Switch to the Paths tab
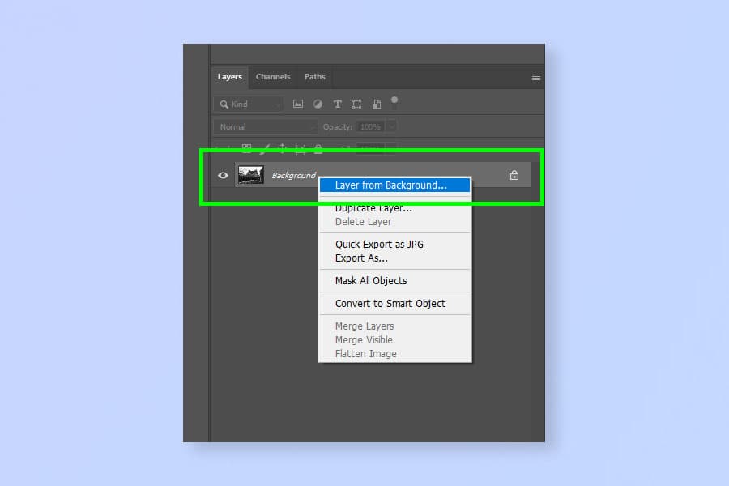The width and height of the screenshot is (729, 486). pyautogui.click(x=315, y=77)
